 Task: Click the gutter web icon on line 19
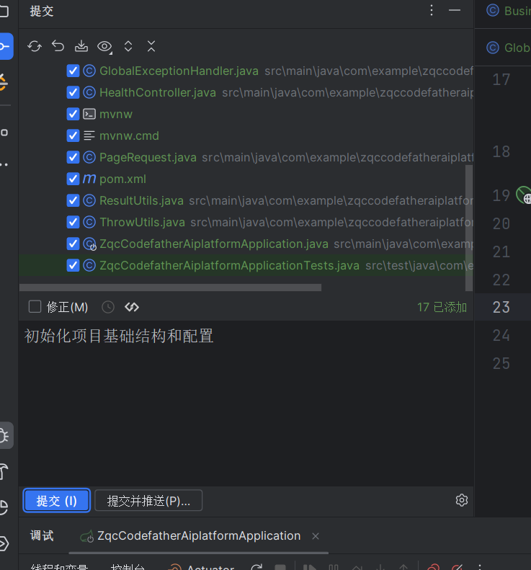coord(524,195)
